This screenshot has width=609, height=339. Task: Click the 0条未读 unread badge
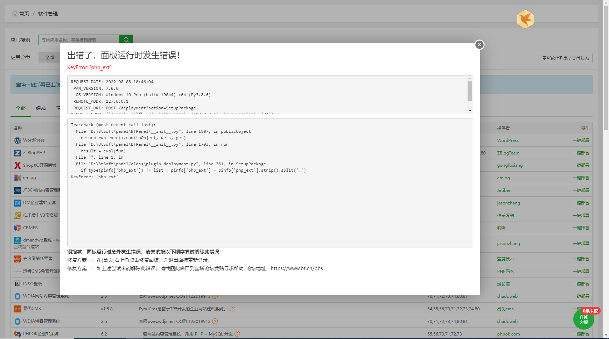tap(590, 311)
